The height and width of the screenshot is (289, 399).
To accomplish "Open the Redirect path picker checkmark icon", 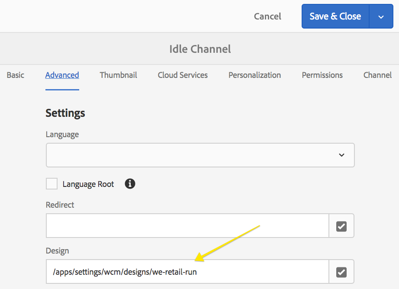I will tap(341, 226).
